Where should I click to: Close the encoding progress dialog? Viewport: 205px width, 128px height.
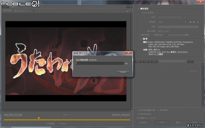128,53
